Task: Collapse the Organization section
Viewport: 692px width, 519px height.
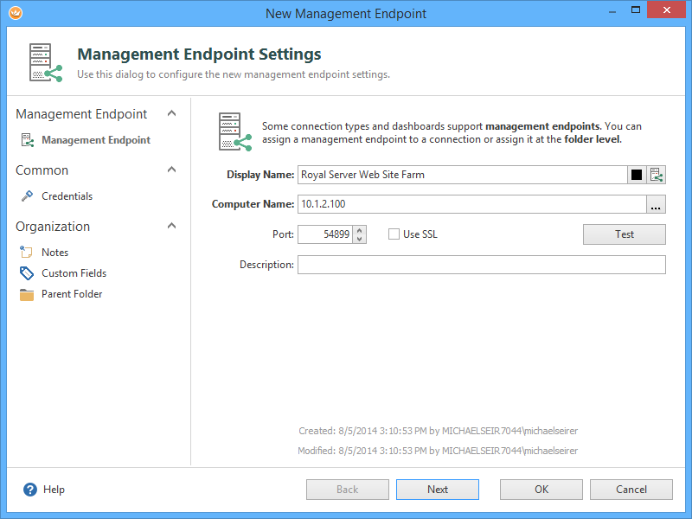Action: [x=171, y=227]
